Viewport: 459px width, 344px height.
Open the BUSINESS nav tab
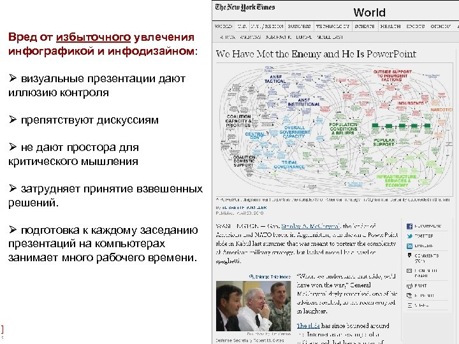coord(299,26)
